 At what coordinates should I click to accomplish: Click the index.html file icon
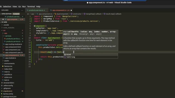[x=3, y=69]
